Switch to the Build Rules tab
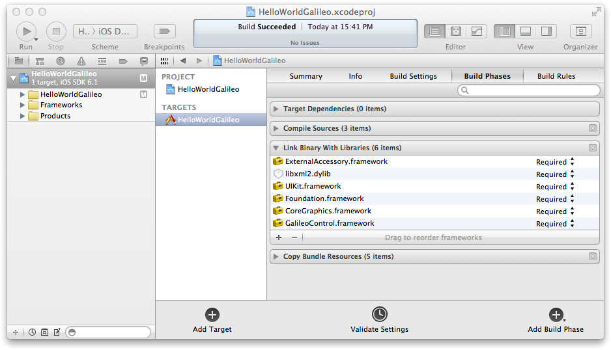611x350 pixels. (x=556, y=76)
